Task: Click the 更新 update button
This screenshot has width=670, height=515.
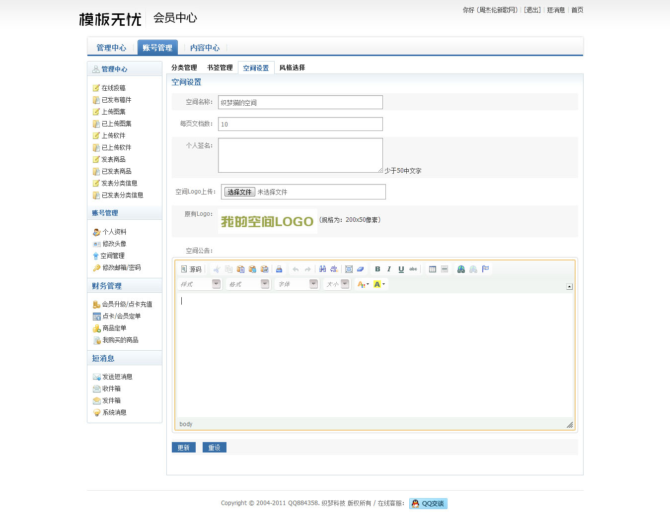Action: [x=184, y=447]
